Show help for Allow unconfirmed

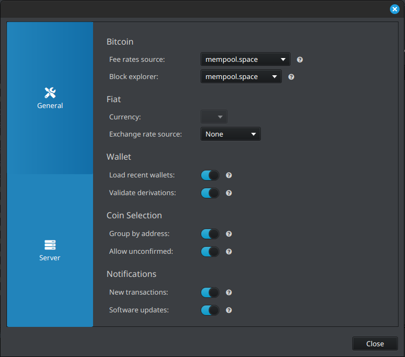pyautogui.click(x=229, y=252)
